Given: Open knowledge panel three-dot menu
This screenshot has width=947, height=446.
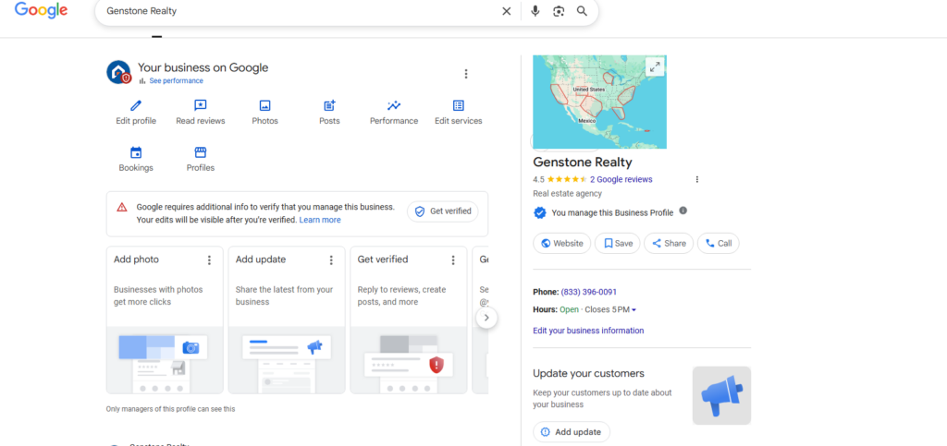Looking at the screenshot, I should point(697,179).
